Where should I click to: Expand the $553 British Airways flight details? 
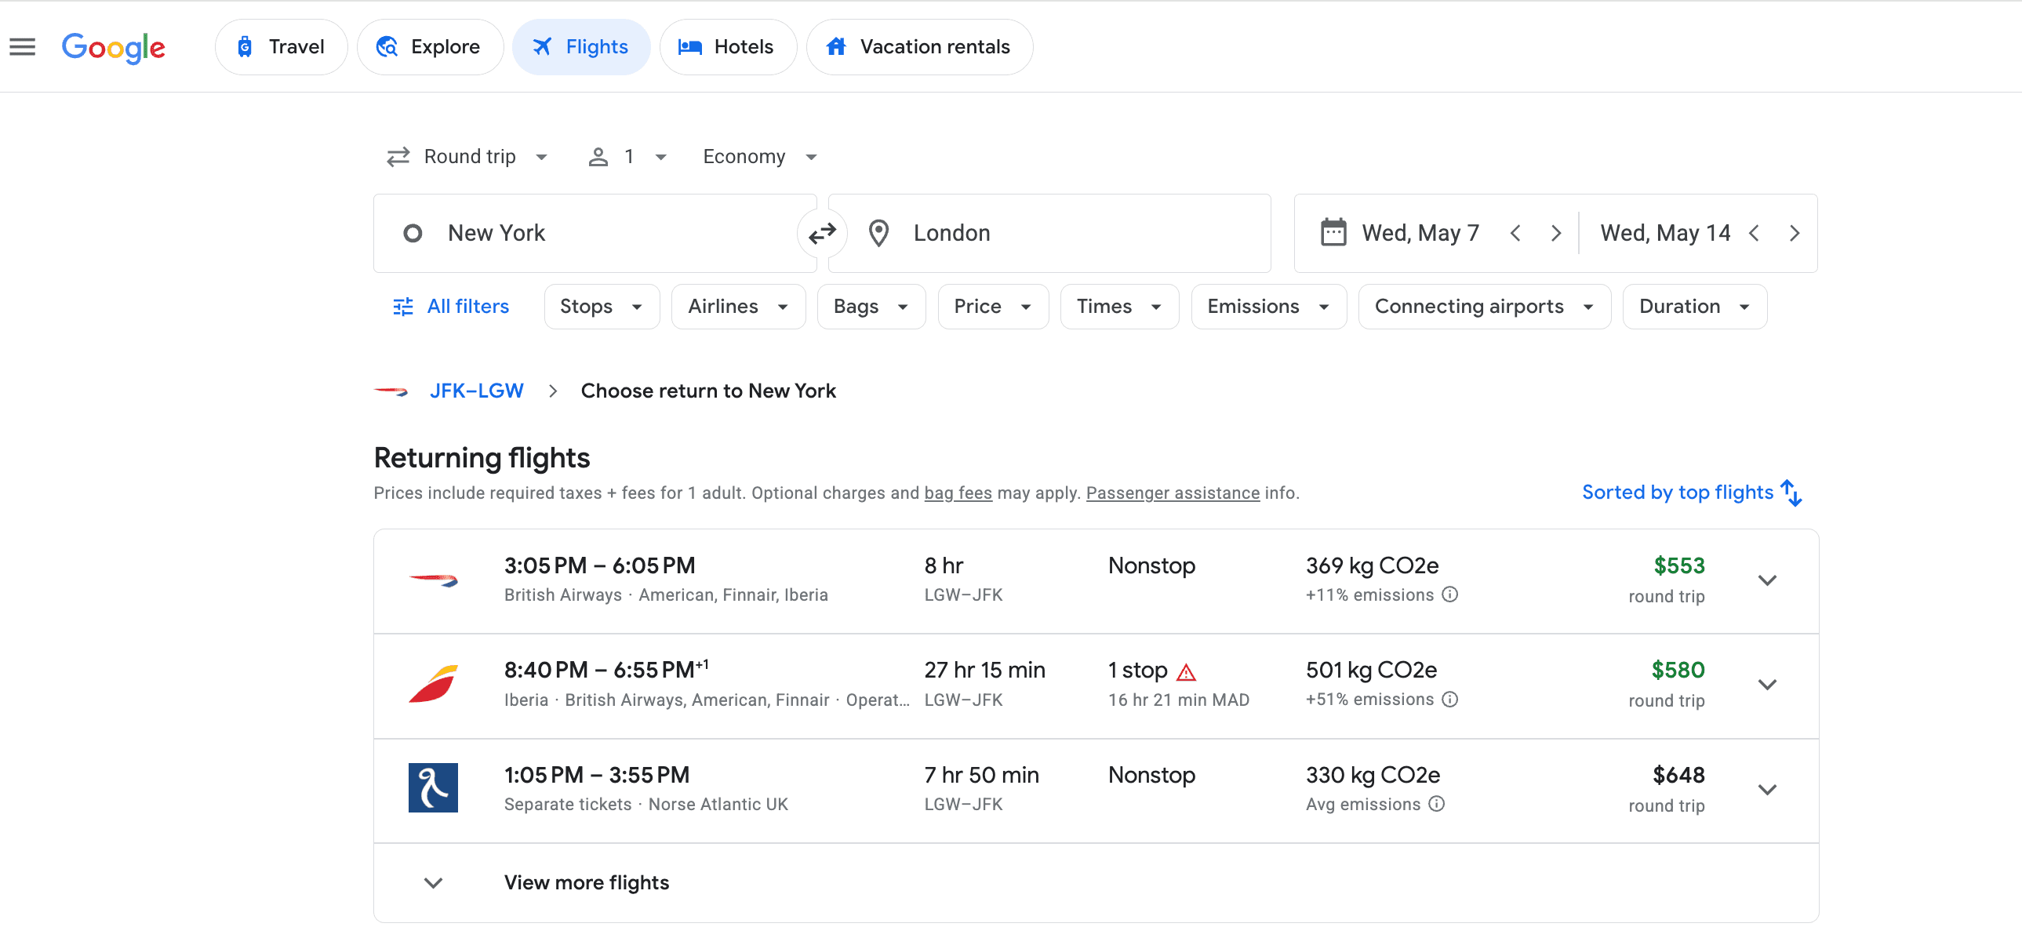pos(1767,581)
